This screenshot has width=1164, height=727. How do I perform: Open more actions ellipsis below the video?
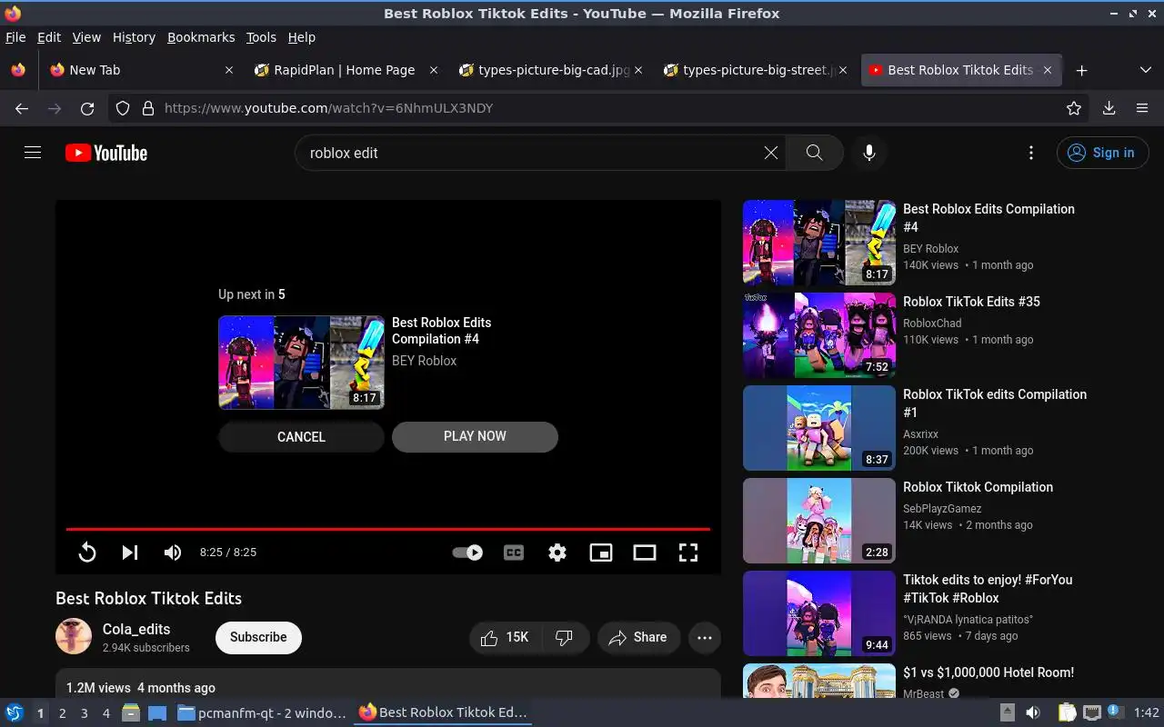click(705, 637)
